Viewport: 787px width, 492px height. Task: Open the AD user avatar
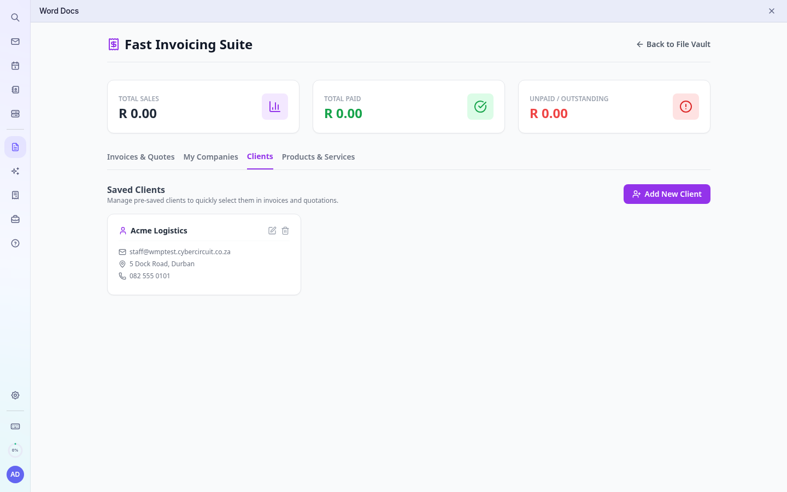15,475
